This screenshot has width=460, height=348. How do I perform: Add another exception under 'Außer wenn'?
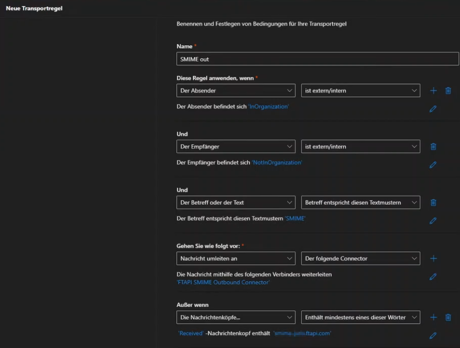pyautogui.click(x=433, y=317)
